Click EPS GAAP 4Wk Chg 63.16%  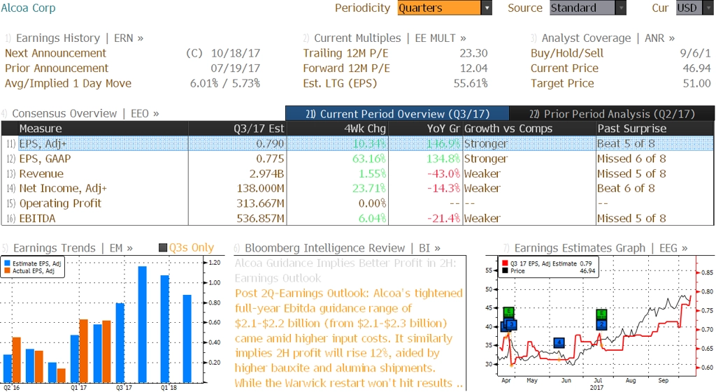pos(369,159)
